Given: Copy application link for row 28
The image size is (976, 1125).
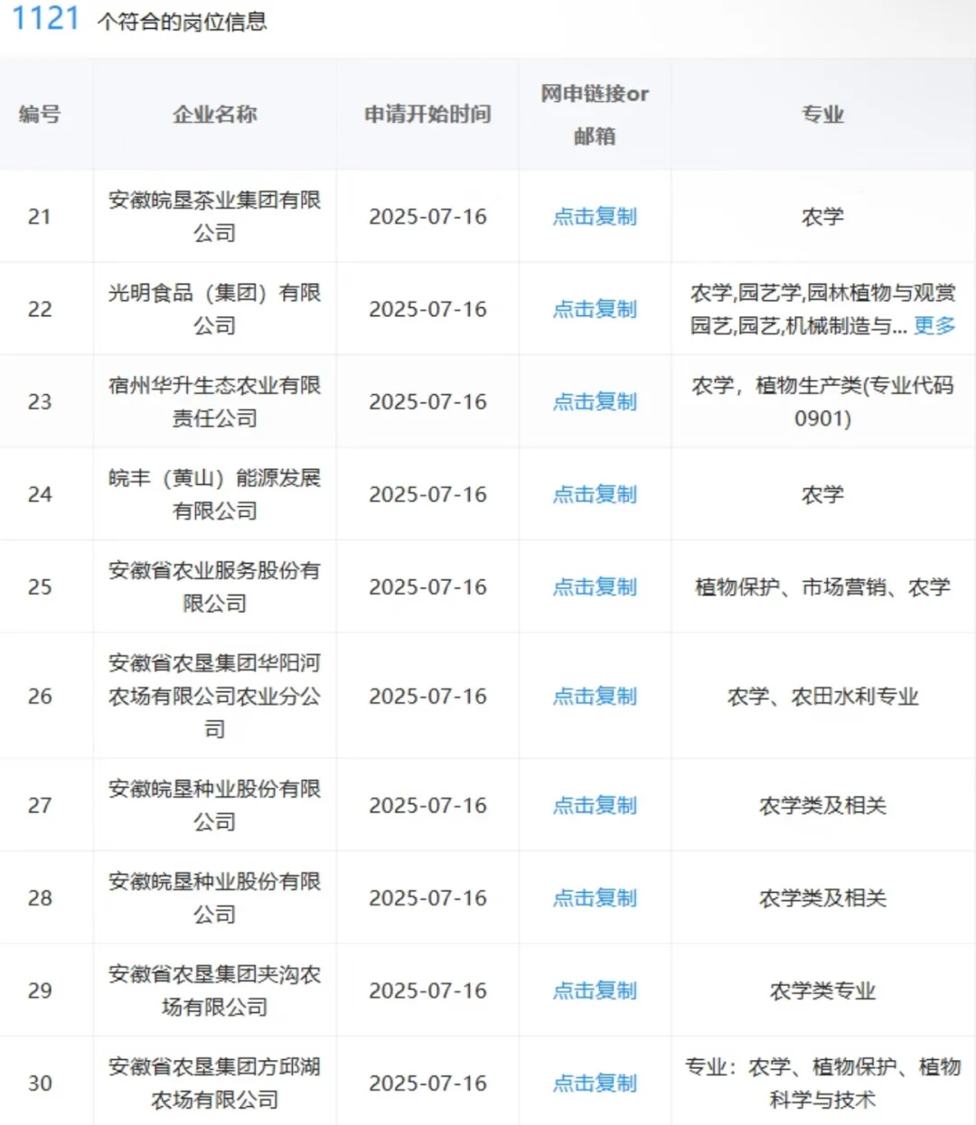Looking at the screenshot, I should [595, 898].
